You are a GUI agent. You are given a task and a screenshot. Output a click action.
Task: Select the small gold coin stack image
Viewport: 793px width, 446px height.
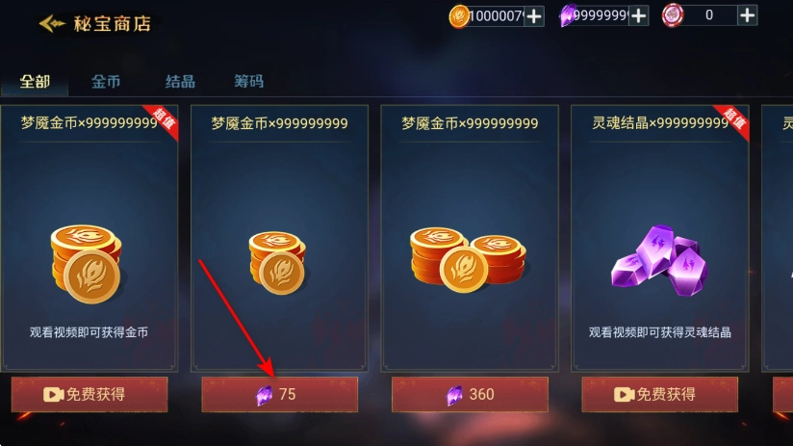click(x=278, y=263)
